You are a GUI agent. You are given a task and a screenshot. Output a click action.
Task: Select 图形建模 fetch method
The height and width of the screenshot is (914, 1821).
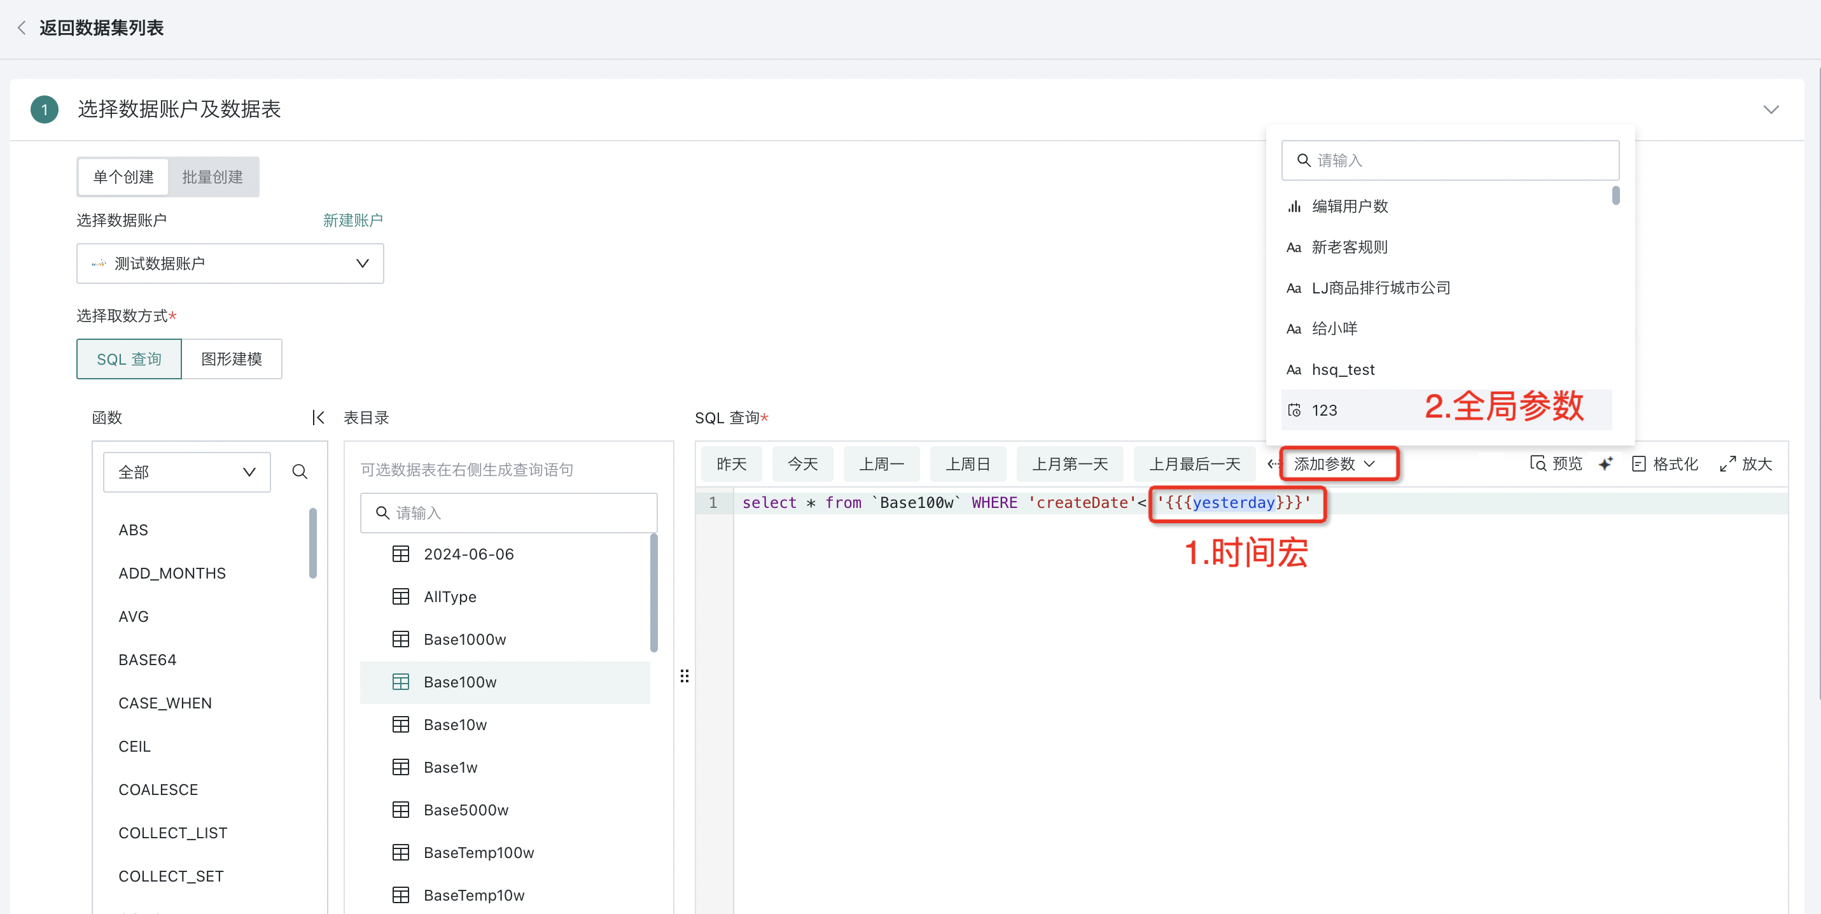232,359
